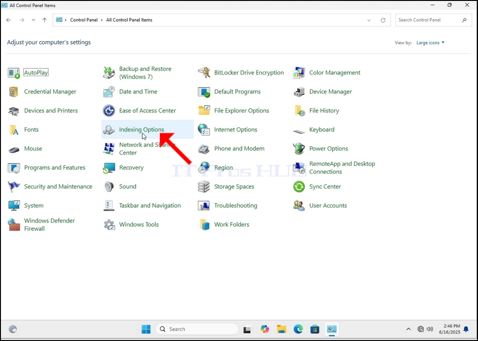Open the Sync Center green icon

(299, 187)
